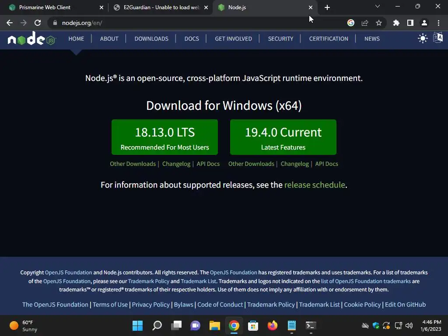The image size is (448, 336).
Task: Open a new tab with the plus button
Action: click(327, 7)
